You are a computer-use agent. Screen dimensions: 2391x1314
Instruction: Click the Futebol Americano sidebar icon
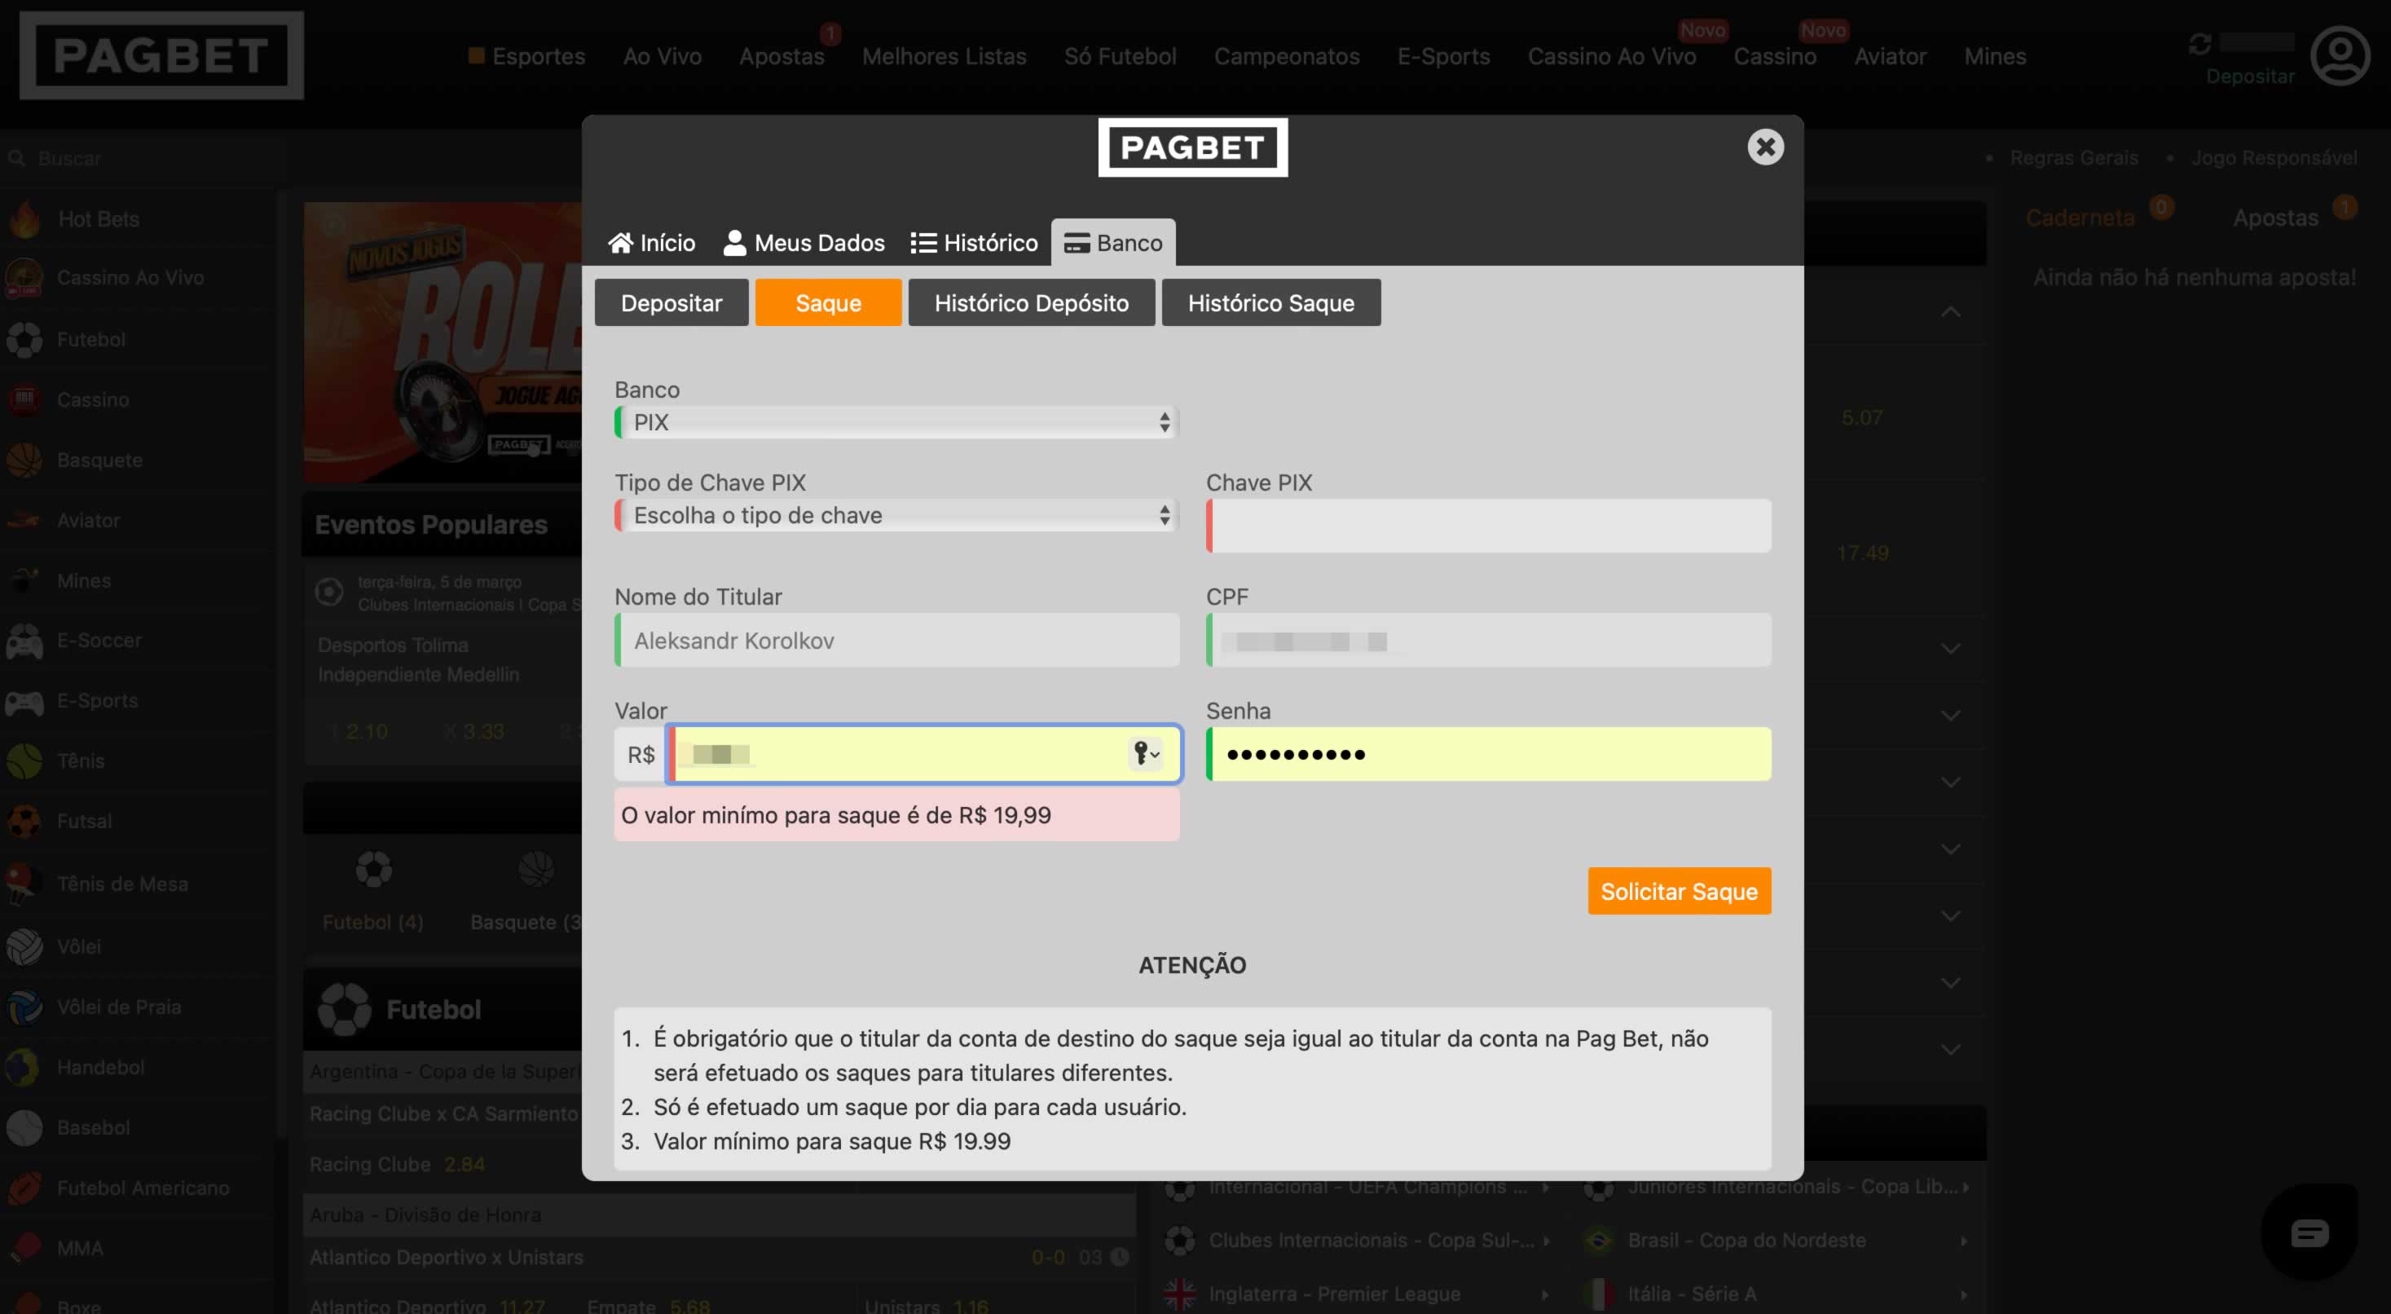click(x=24, y=1188)
